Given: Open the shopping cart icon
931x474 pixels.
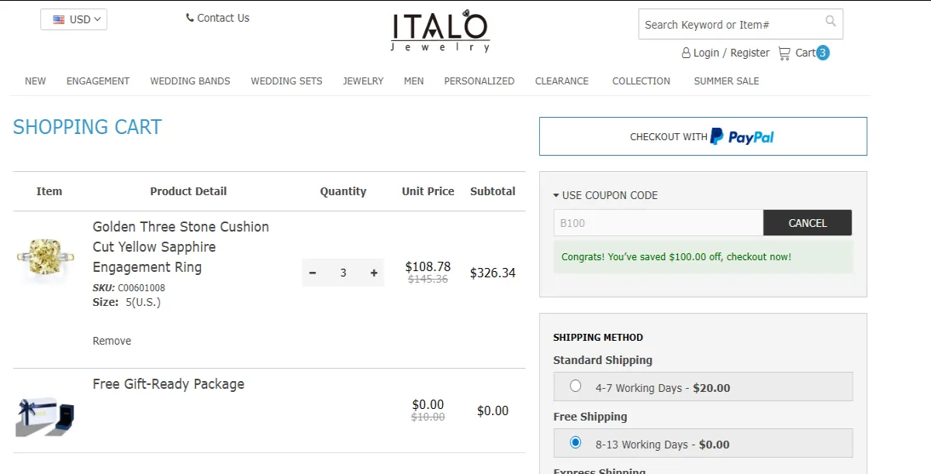Looking at the screenshot, I should (784, 53).
